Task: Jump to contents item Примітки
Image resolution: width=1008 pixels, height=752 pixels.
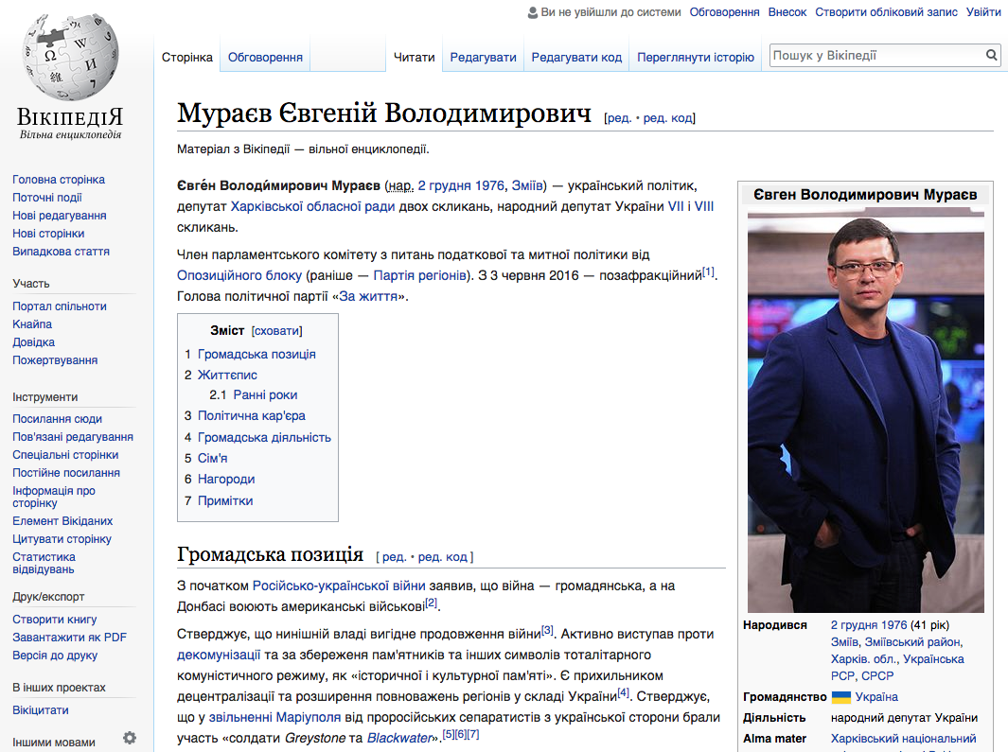Action: (x=225, y=500)
